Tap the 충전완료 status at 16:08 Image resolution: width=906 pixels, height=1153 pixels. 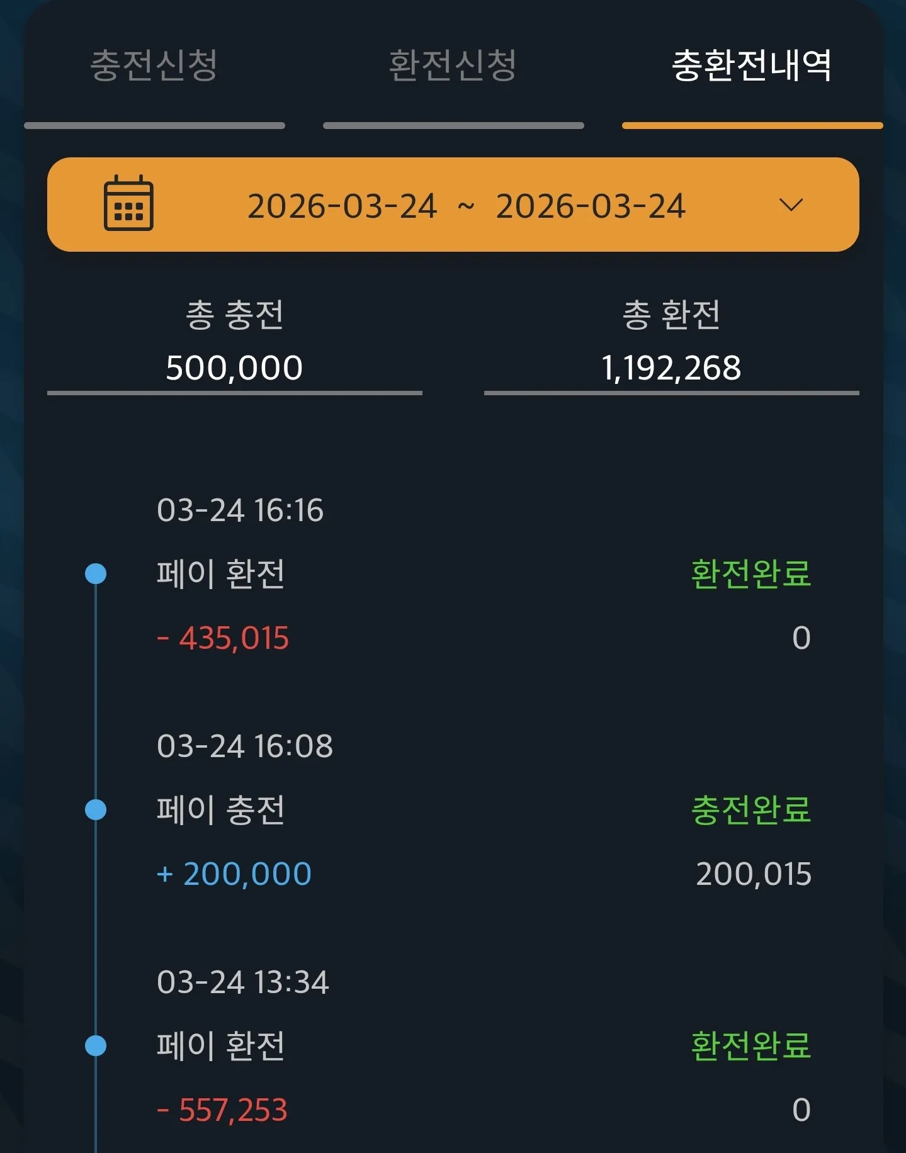tap(751, 809)
